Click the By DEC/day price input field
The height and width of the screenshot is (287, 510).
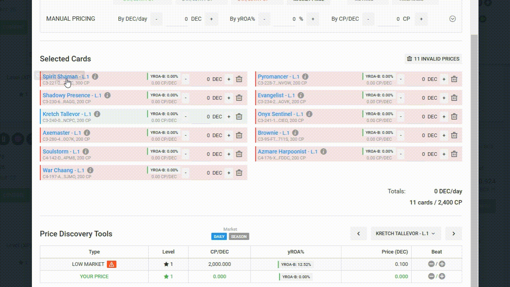coord(177,19)
